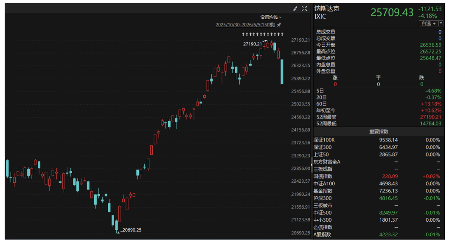
Task: Click the 外盘总量 row label
Action: point(326,71)
